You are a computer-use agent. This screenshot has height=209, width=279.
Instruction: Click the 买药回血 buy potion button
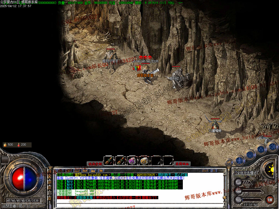click(x=182, y=164)
